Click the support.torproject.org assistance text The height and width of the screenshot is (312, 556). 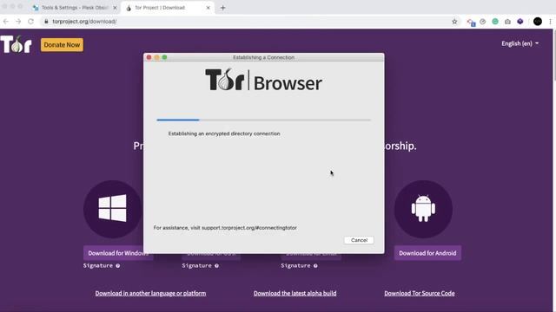[x=225, y=228]
